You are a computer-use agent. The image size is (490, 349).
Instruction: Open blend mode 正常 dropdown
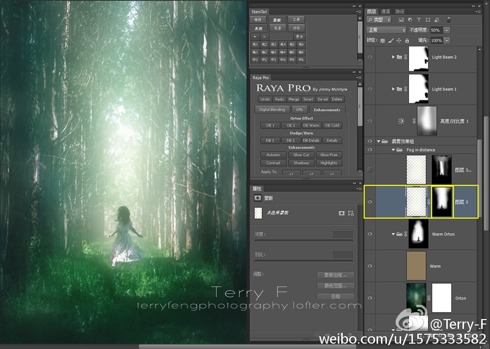(x=386, y=30)
